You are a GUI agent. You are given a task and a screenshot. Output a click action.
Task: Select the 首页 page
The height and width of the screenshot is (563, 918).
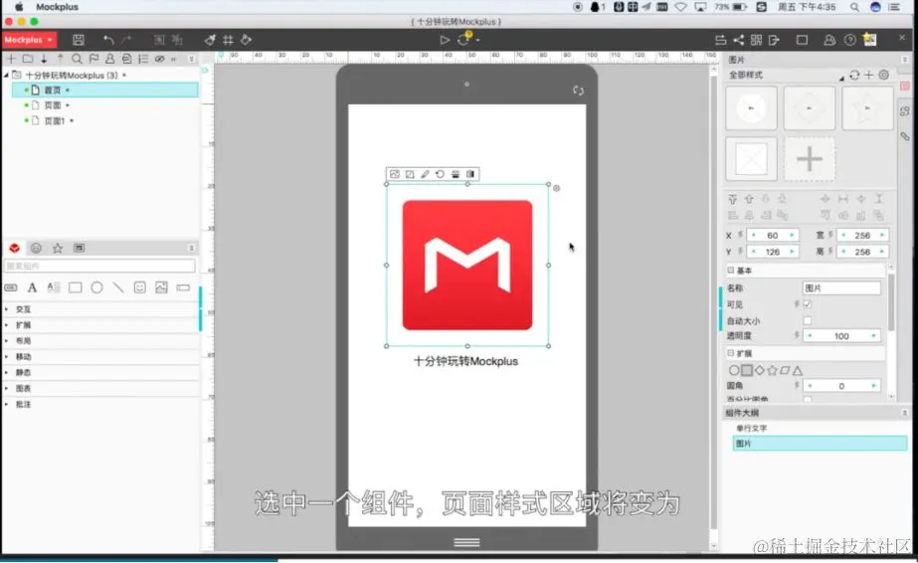tap(104, 91)
